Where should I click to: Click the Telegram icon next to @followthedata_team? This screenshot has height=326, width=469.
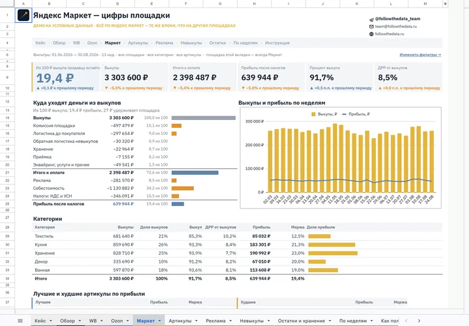point(371,19)
